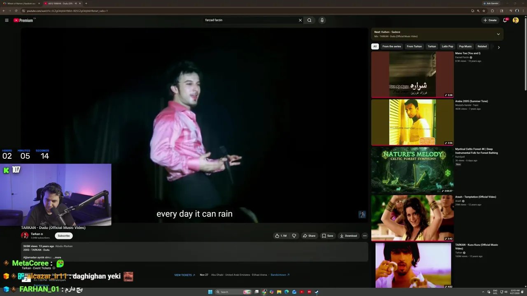Screen dimensions: 527x296
Task: Click Ask Gemini in browser
Action: click(491, 3)
